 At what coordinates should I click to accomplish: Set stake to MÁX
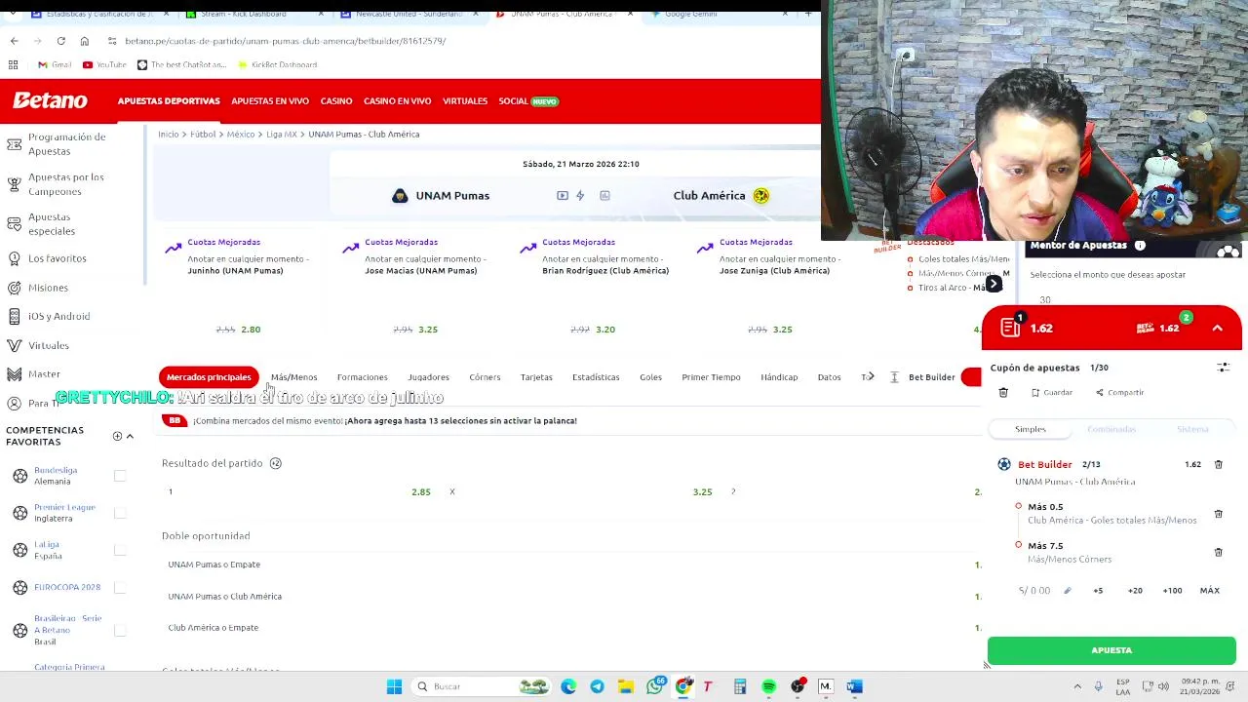1209,590
